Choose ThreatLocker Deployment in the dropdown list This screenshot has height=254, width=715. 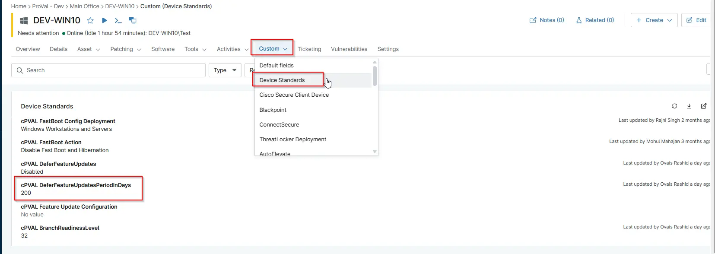(x=292, y=139)
